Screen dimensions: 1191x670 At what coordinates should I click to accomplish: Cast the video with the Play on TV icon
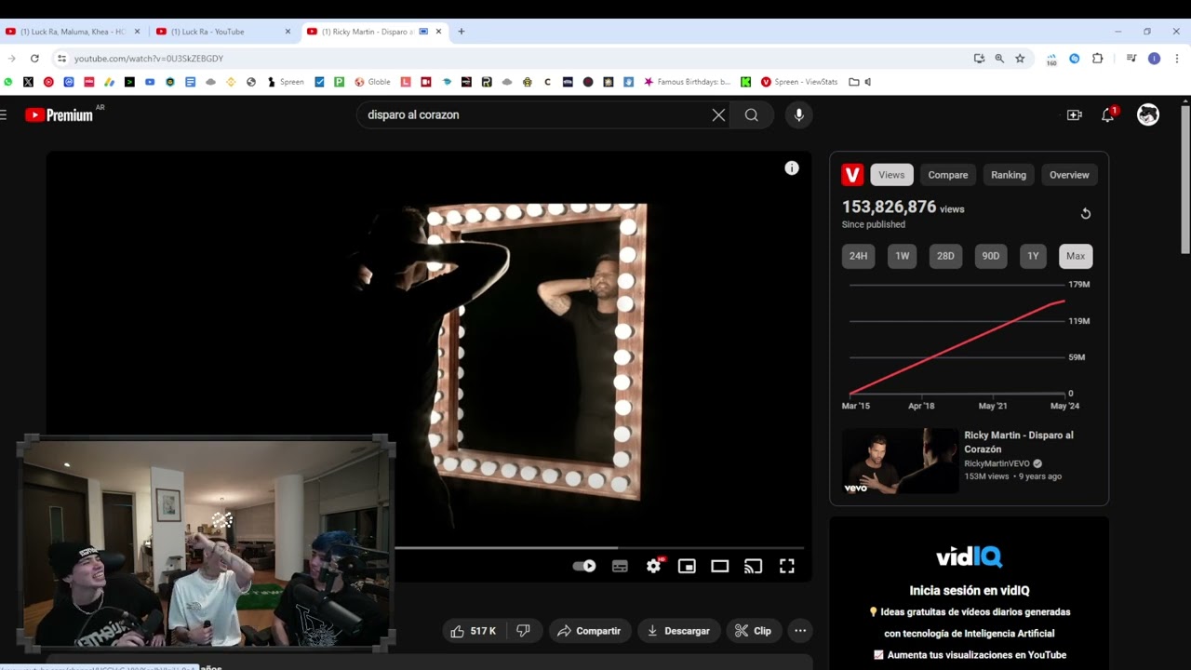tap(754, 566)
